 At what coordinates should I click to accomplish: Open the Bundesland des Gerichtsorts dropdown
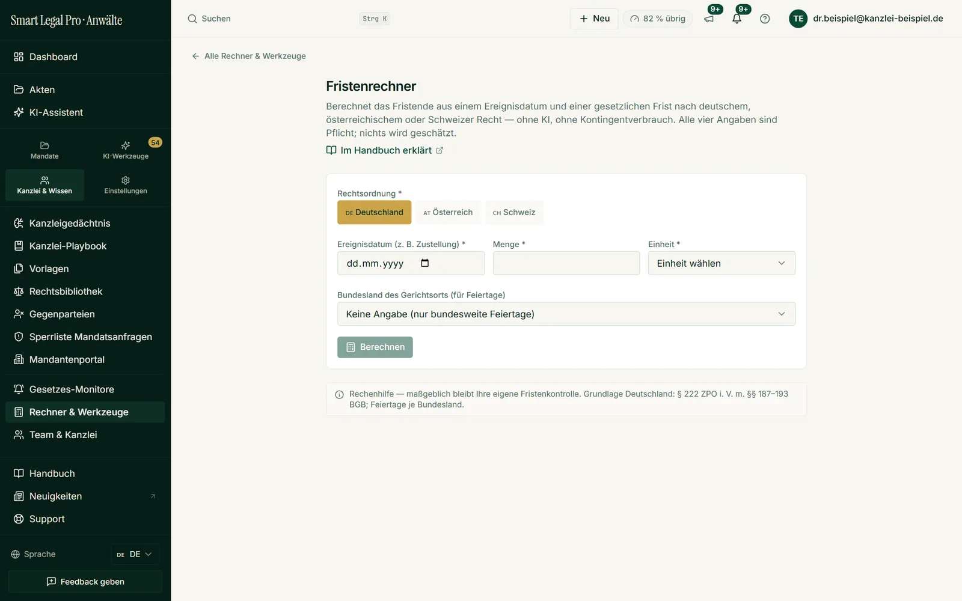[x=566, y=314]
